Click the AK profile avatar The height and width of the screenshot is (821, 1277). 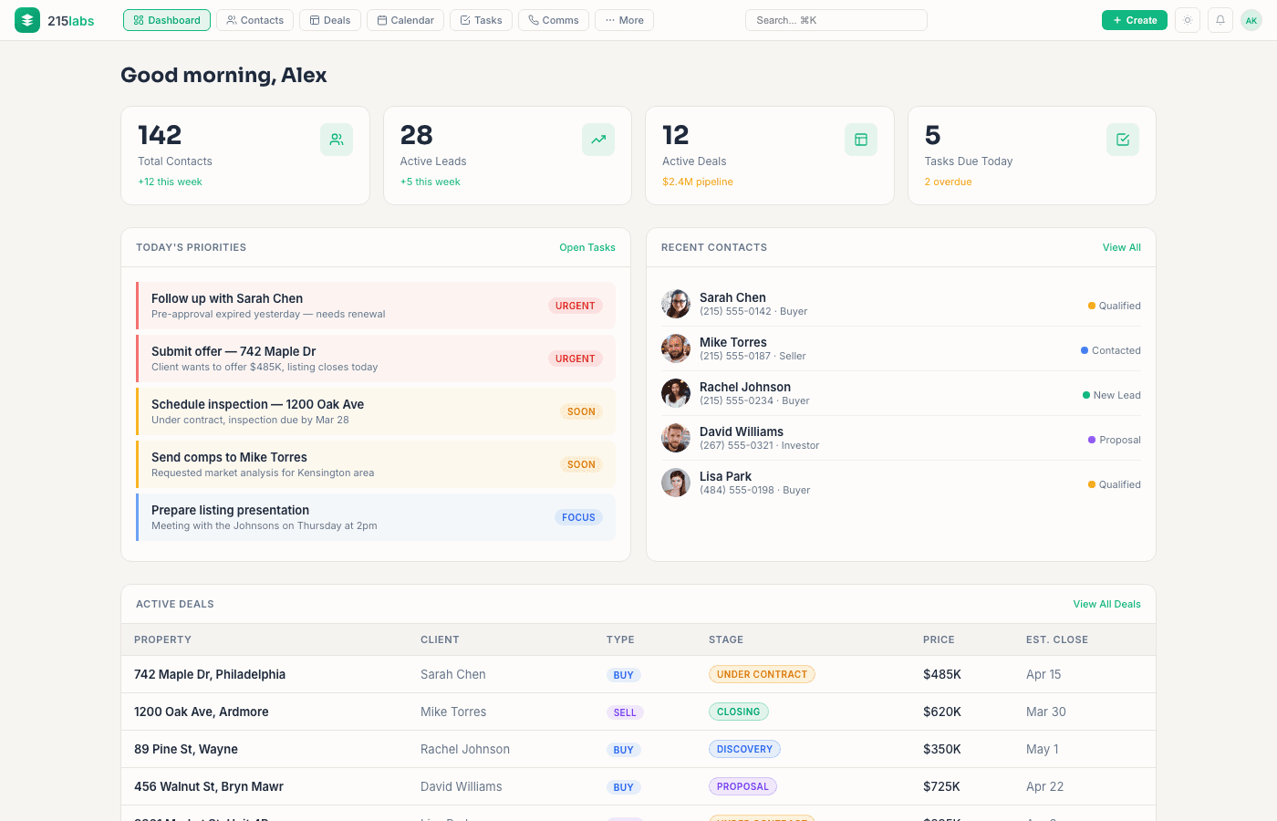pyautogui.click(x=1251, y=19)
